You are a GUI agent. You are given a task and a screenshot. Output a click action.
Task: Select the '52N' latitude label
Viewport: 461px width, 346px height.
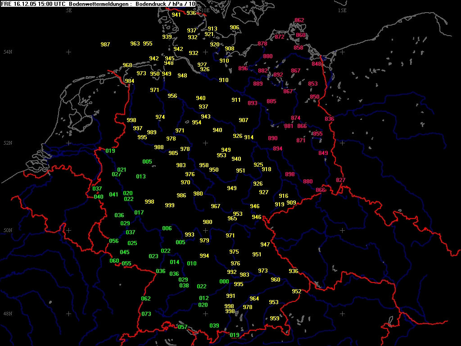(x=8, y=143)
